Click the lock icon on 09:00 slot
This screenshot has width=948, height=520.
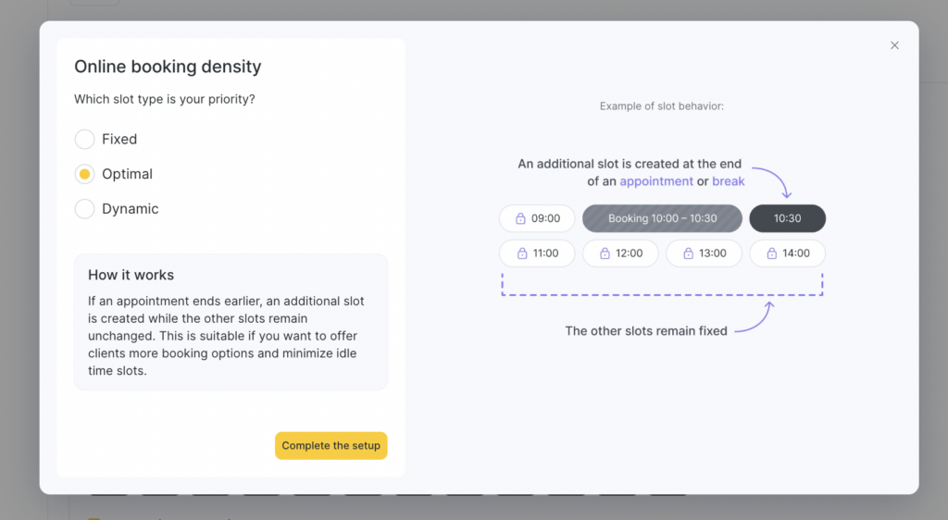(x=520, y=219)
